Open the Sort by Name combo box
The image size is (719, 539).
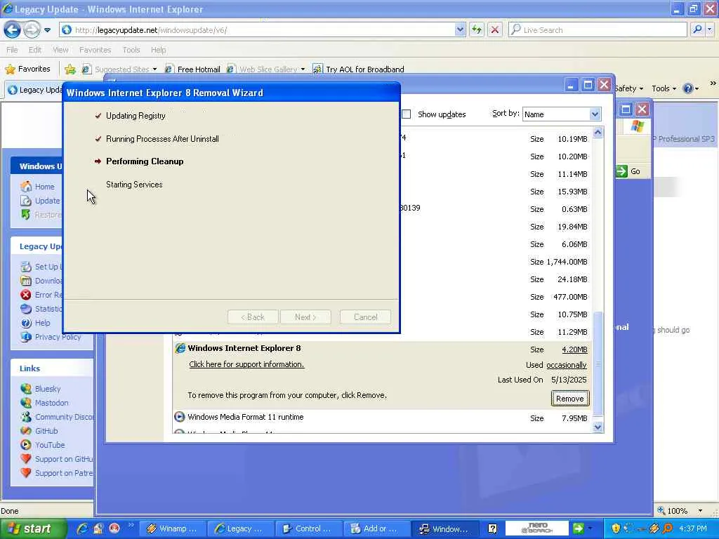tap(562, 114)
